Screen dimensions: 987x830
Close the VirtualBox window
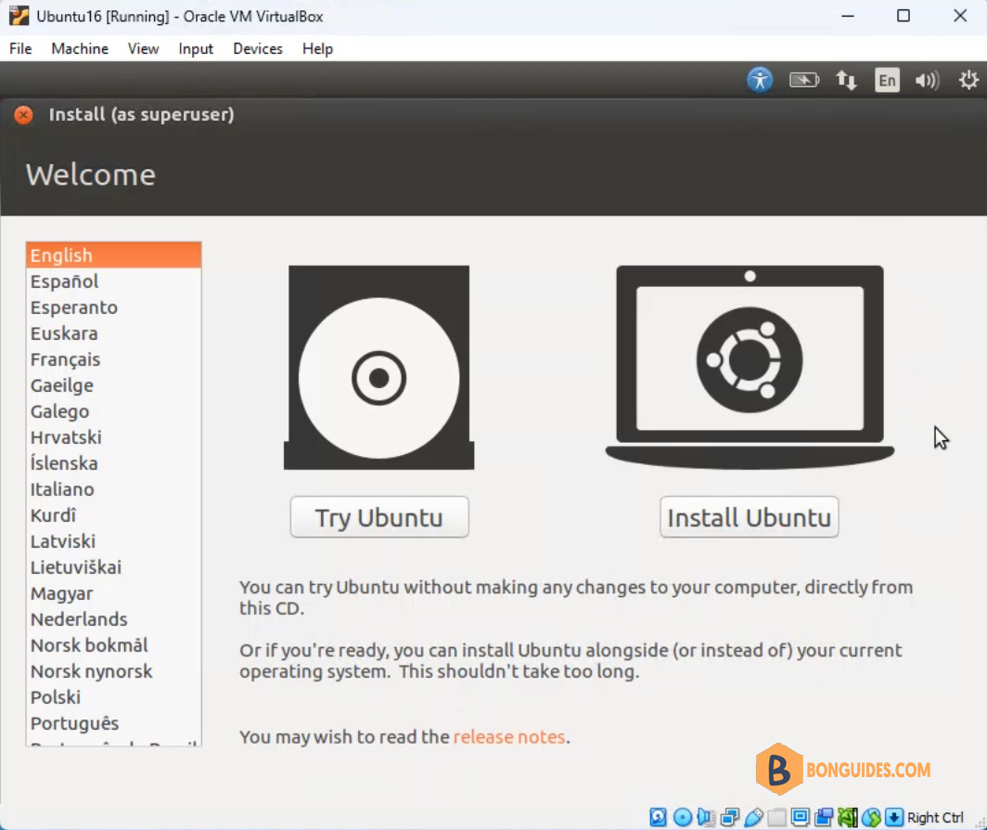coord(960,16)
